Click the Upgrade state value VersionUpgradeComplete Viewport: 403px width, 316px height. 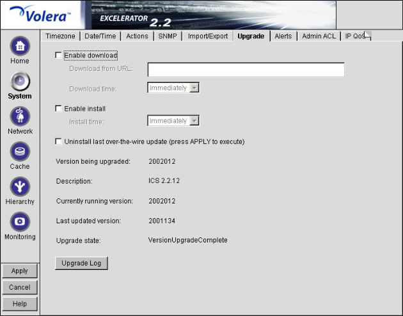188,241
